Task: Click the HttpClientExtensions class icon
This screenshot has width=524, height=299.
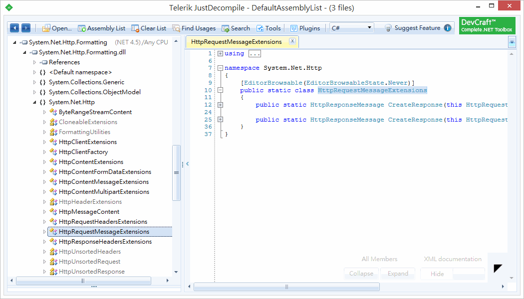Action: [53, 142]
